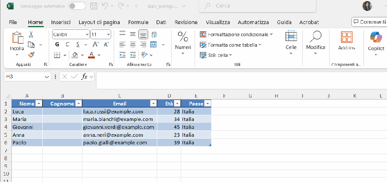
Task: Apply the red font color swatch
Action: (x=91, y=55)
